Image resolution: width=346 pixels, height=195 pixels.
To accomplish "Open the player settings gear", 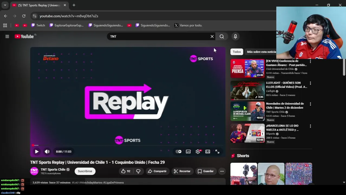I will tap(198, 152).
